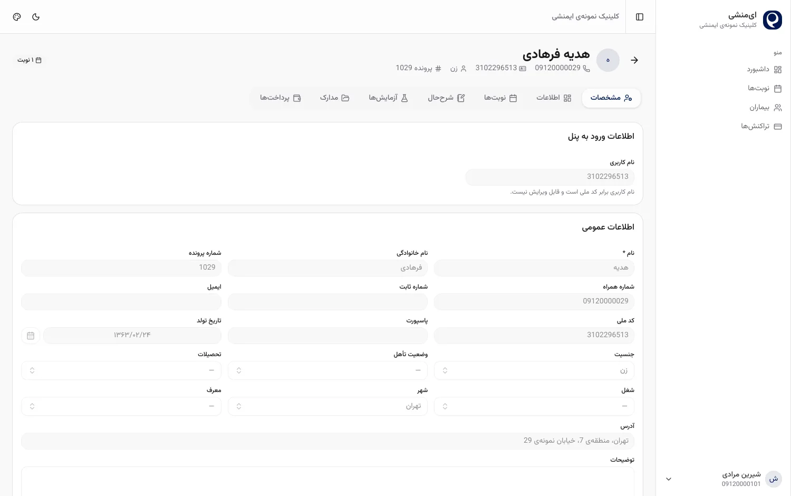Click the نام first-name field

coord(534,268)
